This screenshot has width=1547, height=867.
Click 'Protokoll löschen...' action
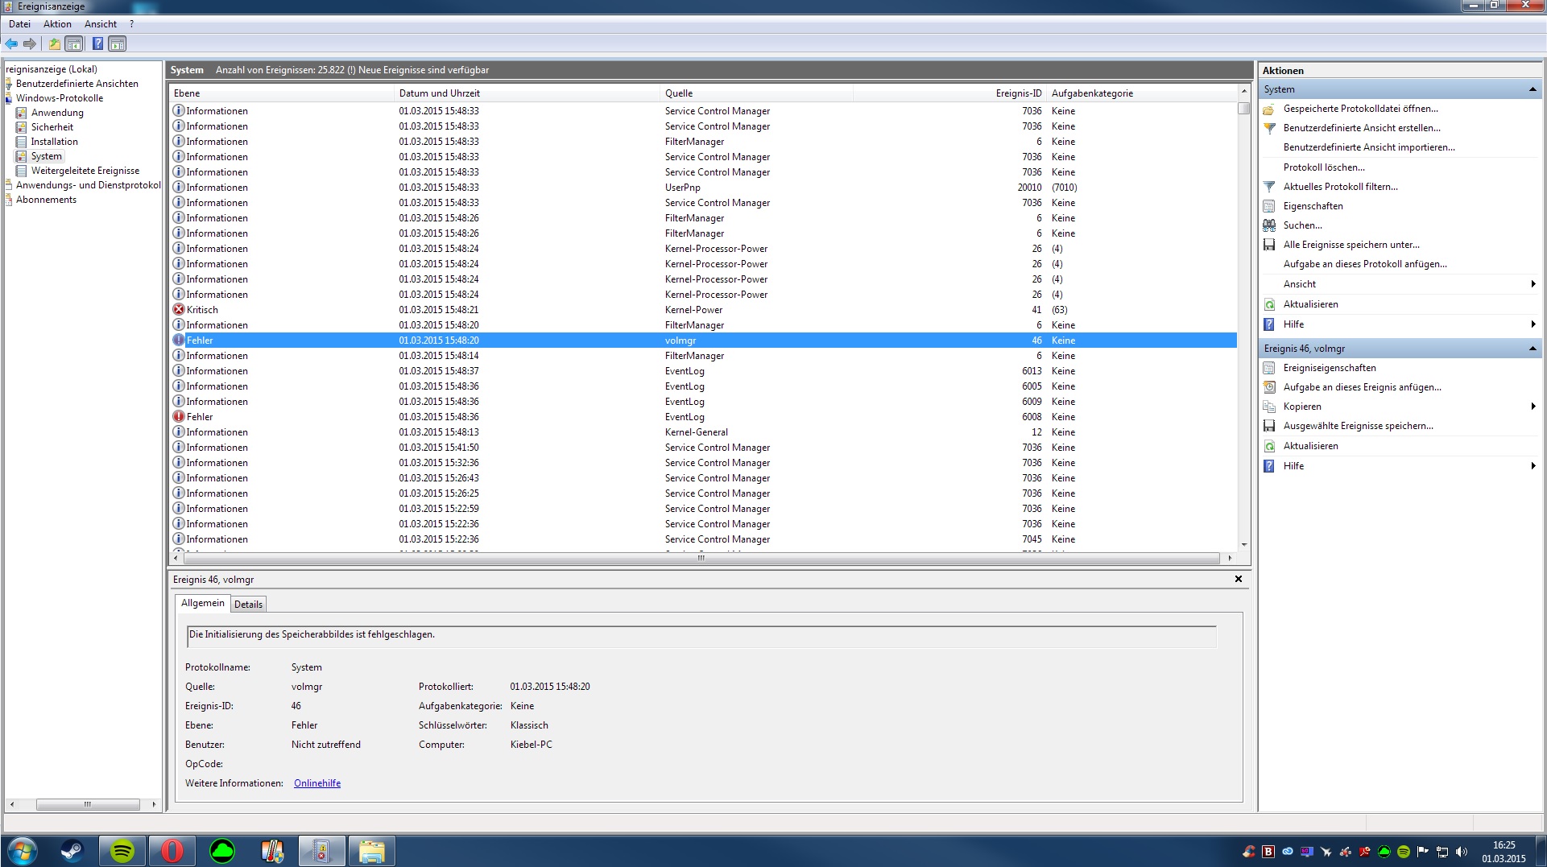[1323, 167]
